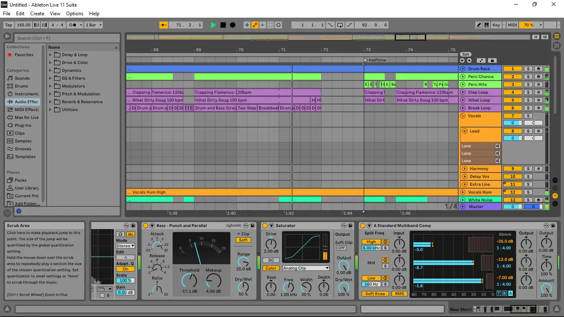Open the Create menu
This screenshot has width=564, height=317.
click(x=37, y=14)
